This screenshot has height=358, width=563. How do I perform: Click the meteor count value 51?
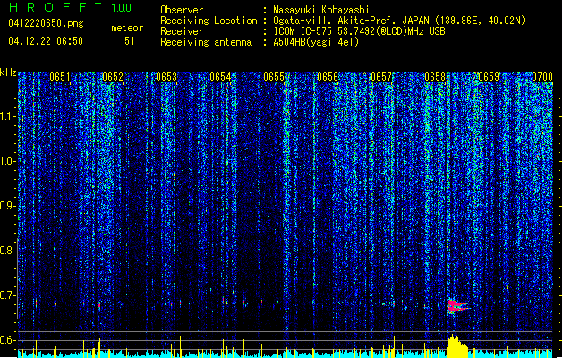click(129, 41)
